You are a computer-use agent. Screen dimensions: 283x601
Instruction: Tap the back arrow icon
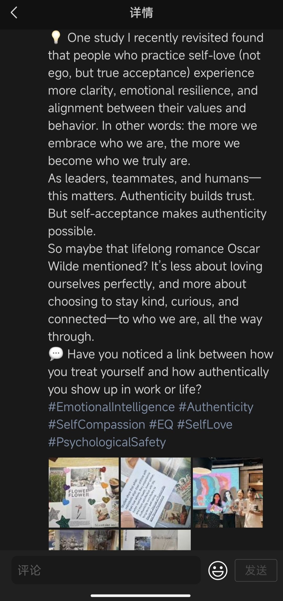(x=14, y=13)
